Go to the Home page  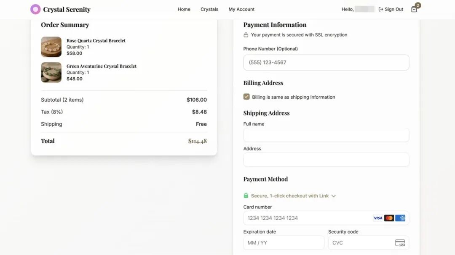[184, 9]
